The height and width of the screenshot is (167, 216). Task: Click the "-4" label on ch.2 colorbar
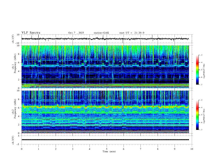coord(201,108)
